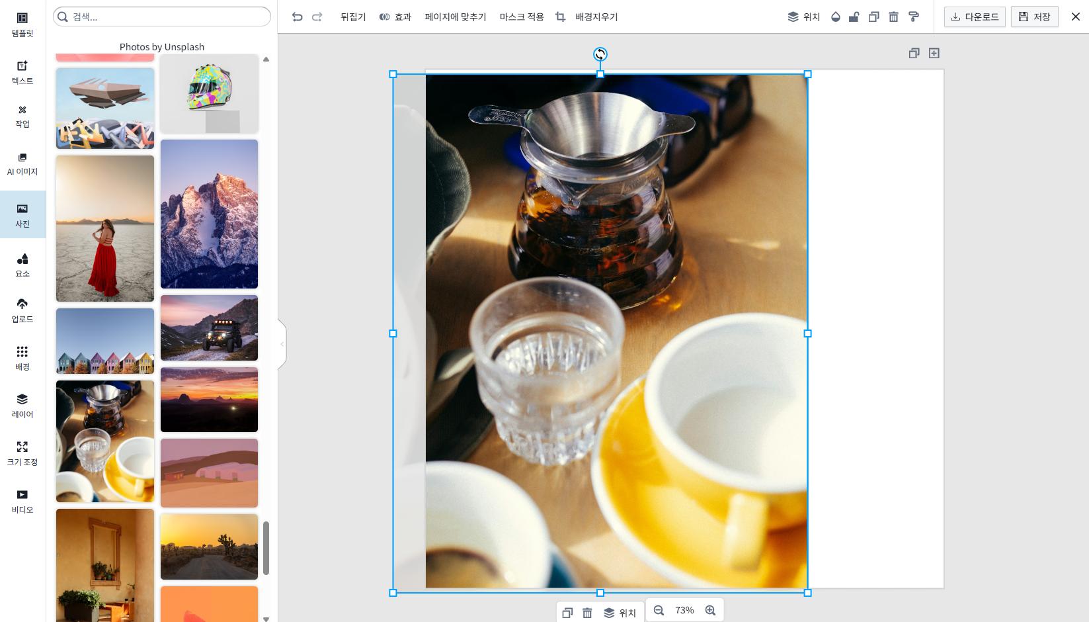Add a new page with the plus icon
Viewport: 1089px width, 622px height.
pyautogui.click(x=934, y=53)
